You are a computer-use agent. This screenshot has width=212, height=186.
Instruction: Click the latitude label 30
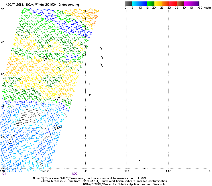[x=2, y=9]
